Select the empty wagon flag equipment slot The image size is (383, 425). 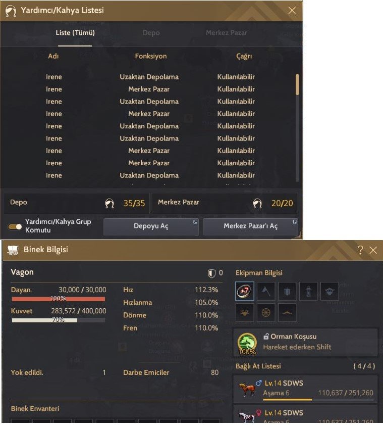pyautogui.click(x=266, y=291)
